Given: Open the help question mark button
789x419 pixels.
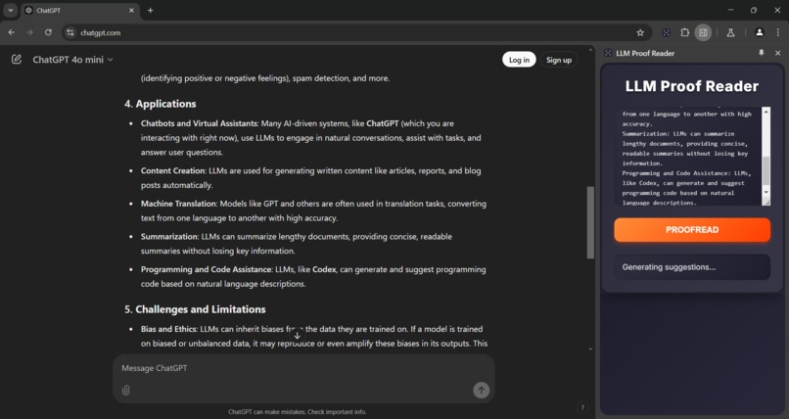Looking at the screenshot, I should [582, 407].
